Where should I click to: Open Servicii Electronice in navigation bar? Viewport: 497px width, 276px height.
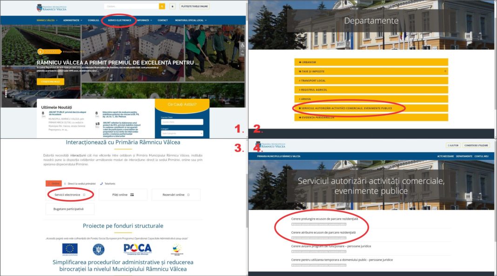pos(119,20)
